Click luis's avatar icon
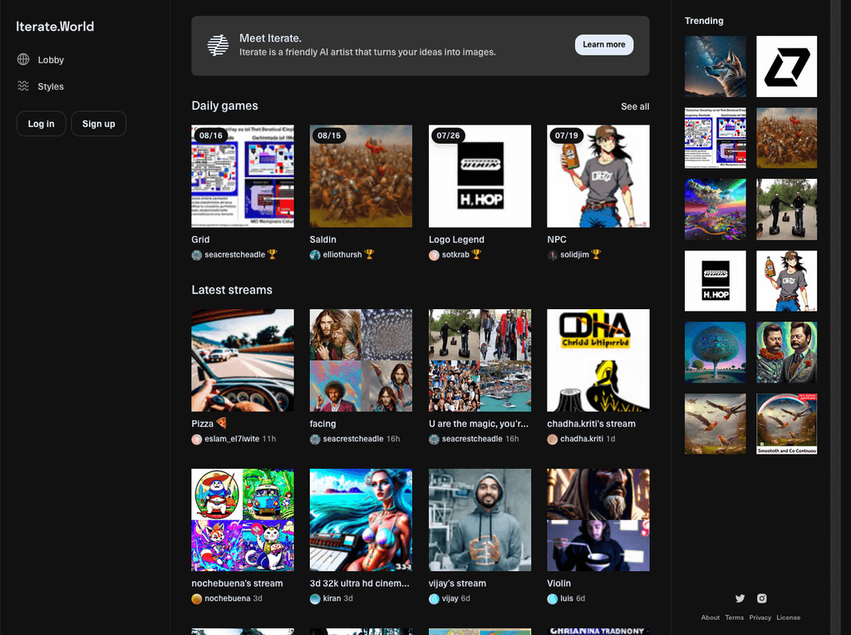851x635 pixels. [552, 598]
